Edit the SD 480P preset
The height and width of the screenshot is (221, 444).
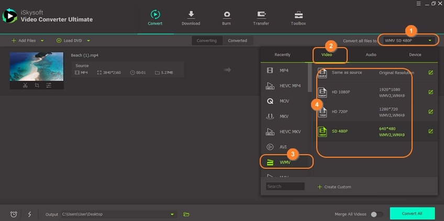pyautogui.click(x=431, y=131)
